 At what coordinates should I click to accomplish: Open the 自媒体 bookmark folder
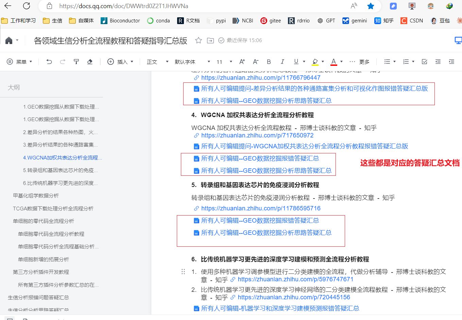point(81,20)
